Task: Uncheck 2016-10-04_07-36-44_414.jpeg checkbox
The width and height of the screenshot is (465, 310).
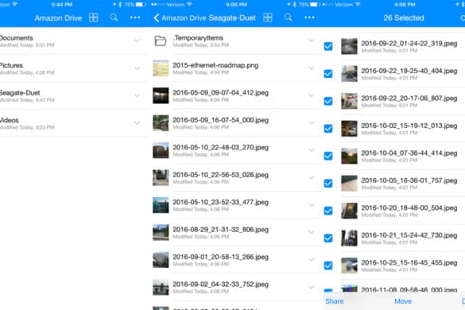Action: [328, 156]
